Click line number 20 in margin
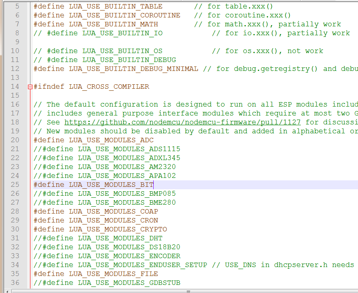Screen dimensions: 358x293 [x=15, y=140]
